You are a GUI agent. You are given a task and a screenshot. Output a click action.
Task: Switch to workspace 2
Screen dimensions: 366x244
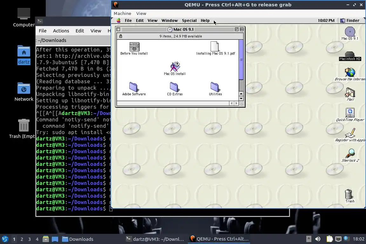coord(22,239)
